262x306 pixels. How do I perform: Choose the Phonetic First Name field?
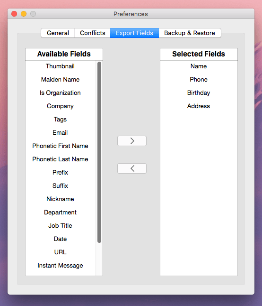[x=60, y=146]
